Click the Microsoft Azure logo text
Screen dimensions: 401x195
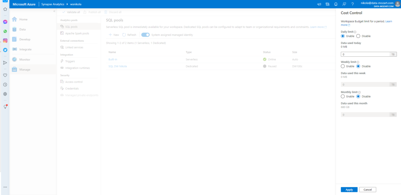24,4
